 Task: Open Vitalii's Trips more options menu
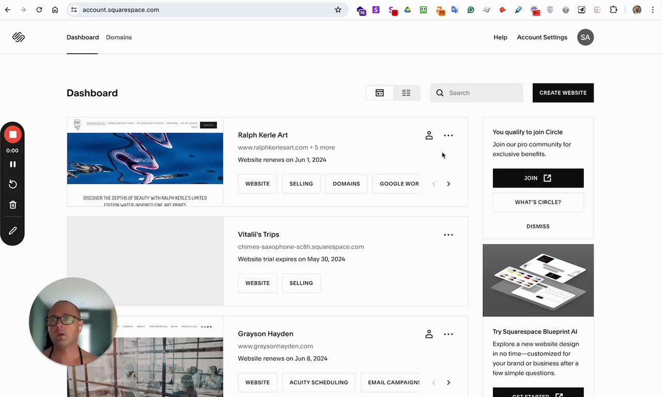448,235
